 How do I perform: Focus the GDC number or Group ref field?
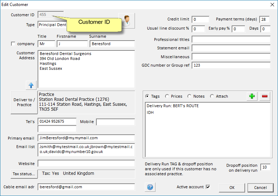[x=231, y=65]
